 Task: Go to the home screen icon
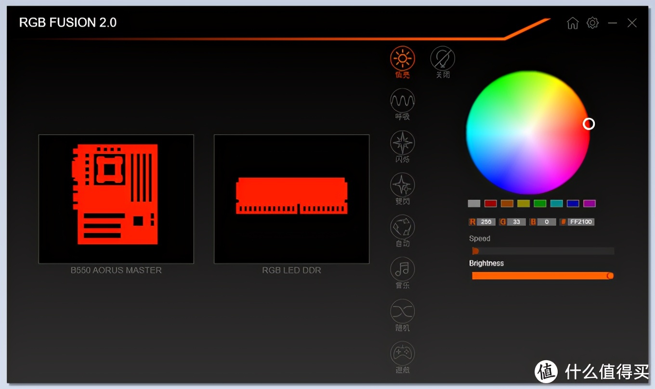coord(573,23)
